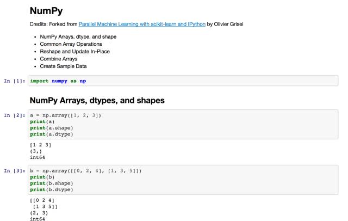The image size is (348, 221).
Task: Click the print(a.shape) line in cell 2
Action: pyautogui.click(x=51, y=128)
